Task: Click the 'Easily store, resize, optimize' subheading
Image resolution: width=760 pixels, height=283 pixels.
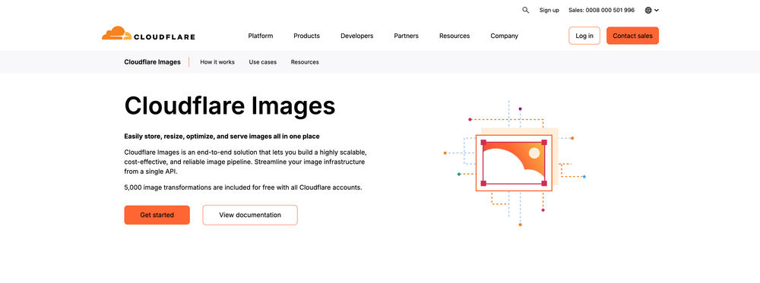Action: pos(221,137)
